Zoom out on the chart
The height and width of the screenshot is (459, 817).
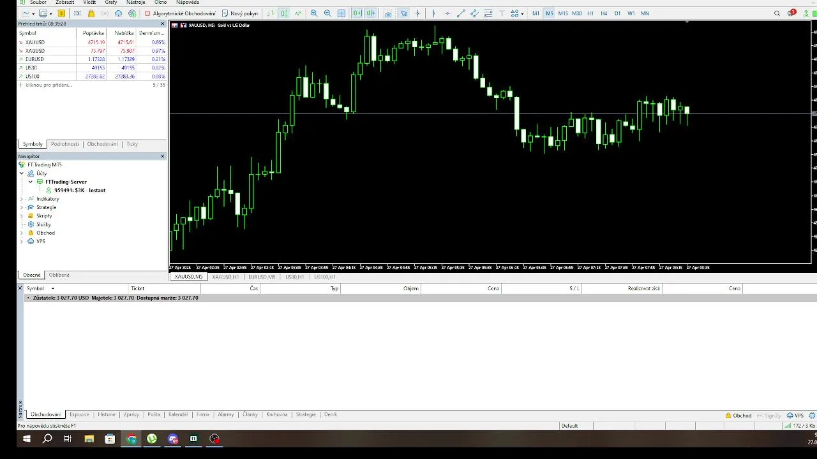(x=327, y=13)
